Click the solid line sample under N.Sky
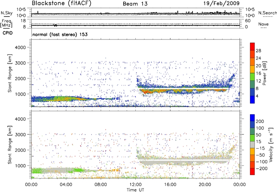This screenshot has width=277, height=192. (7, 17)
